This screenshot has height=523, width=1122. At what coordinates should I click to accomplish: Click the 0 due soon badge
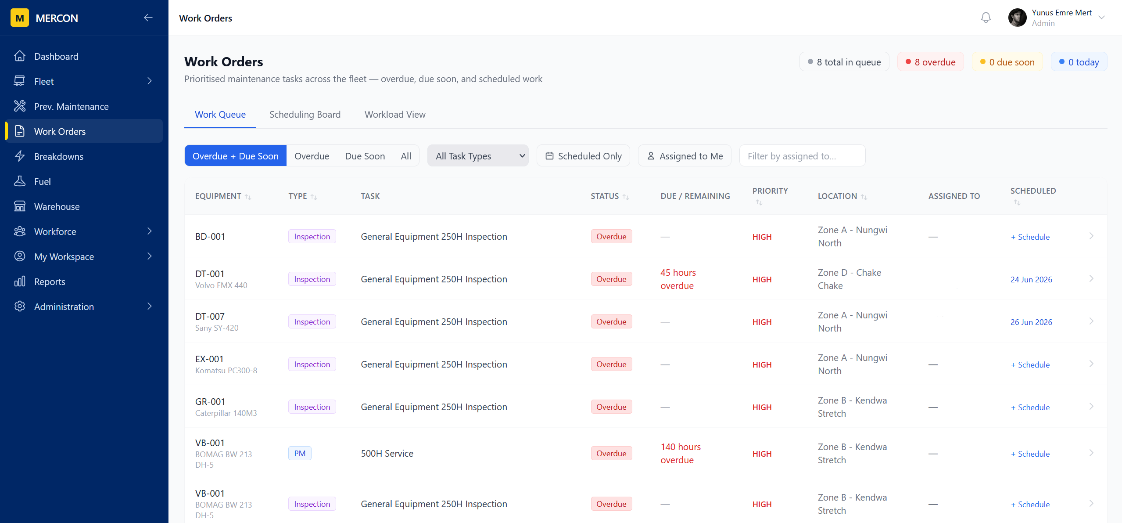click(x=1007, y=62)
